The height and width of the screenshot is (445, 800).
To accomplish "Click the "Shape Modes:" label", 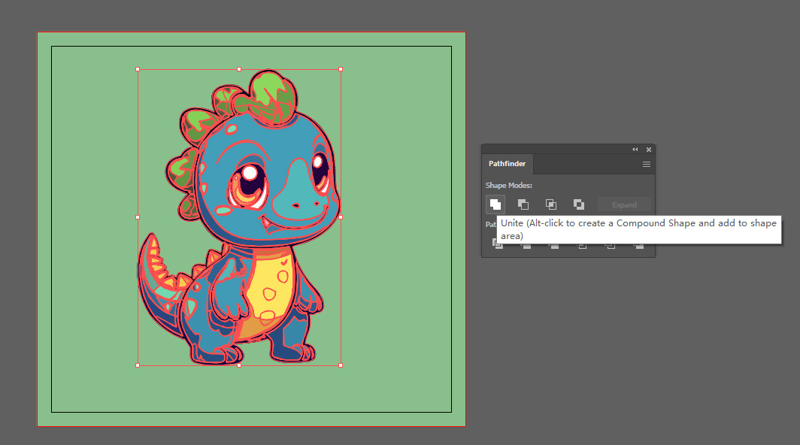I will click(x=509, y=185).
